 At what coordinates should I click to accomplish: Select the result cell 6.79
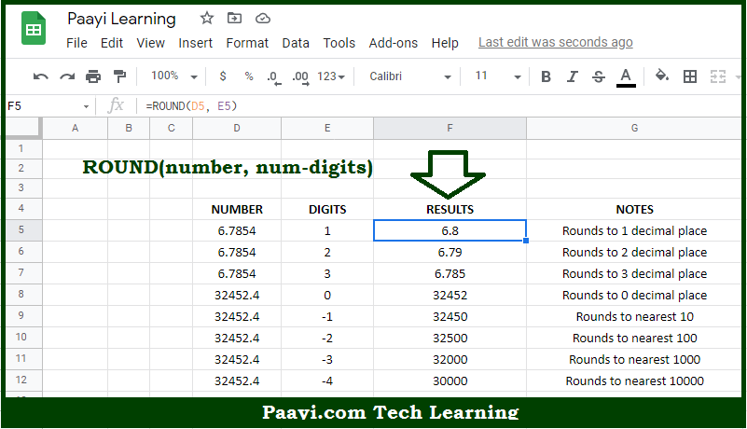coord(450,252)
